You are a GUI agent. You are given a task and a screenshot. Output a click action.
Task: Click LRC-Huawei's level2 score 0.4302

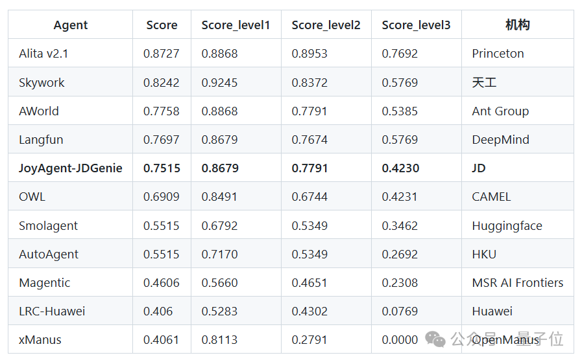[309, 311]
